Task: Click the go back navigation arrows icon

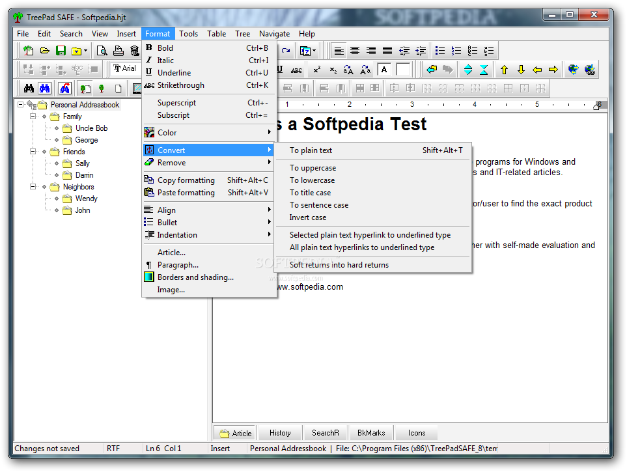Action: 432,70
